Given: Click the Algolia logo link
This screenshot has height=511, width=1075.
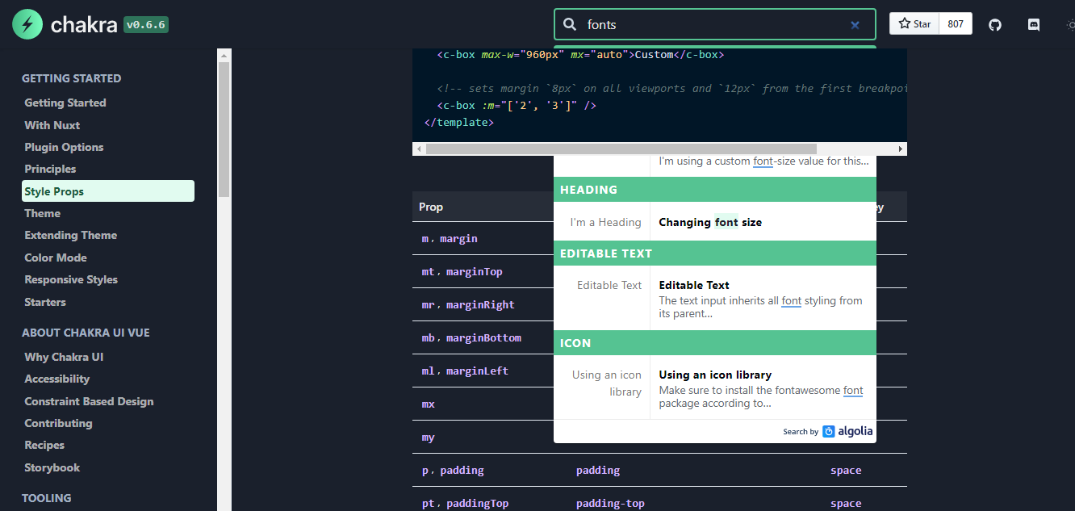Looking at the screenshot, I should click(847, 431).
